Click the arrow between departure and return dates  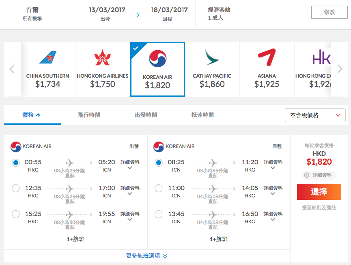point(138,15)
